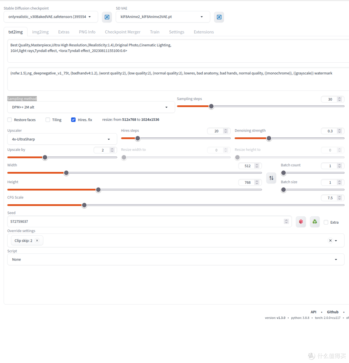Click the SD VAE refresh icon
The image size is (349, 363).
(219, 17)
